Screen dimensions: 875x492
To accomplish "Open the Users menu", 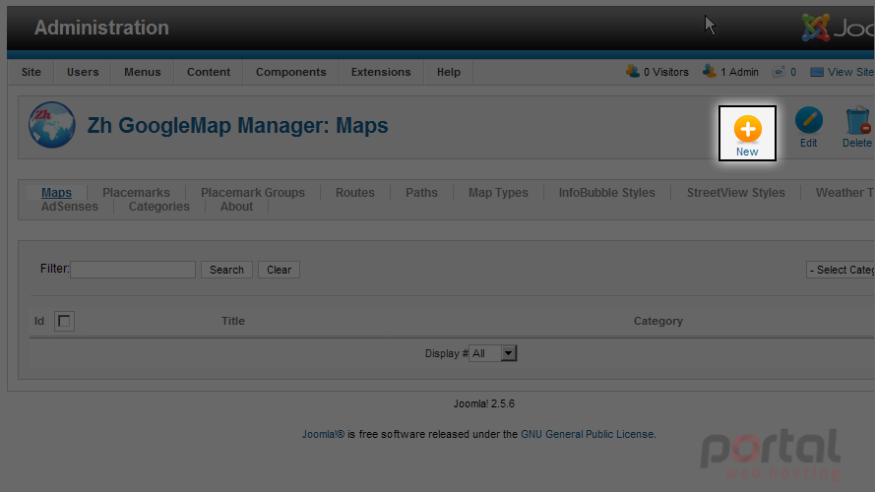I will tap(83, 72).
